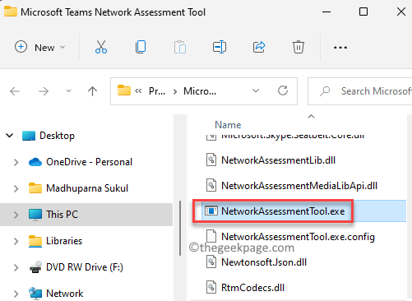This screenshot has width=412, height=301.
Task: Select NetworkAssessmentTool.exe.config file
Action: (298, 237)
